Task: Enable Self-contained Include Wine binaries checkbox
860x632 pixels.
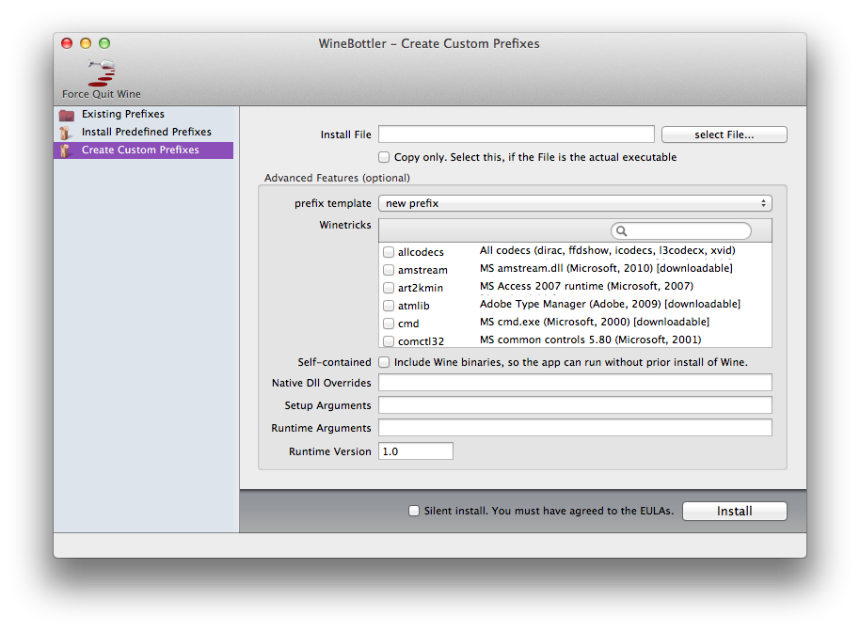Action: (384, 362)
